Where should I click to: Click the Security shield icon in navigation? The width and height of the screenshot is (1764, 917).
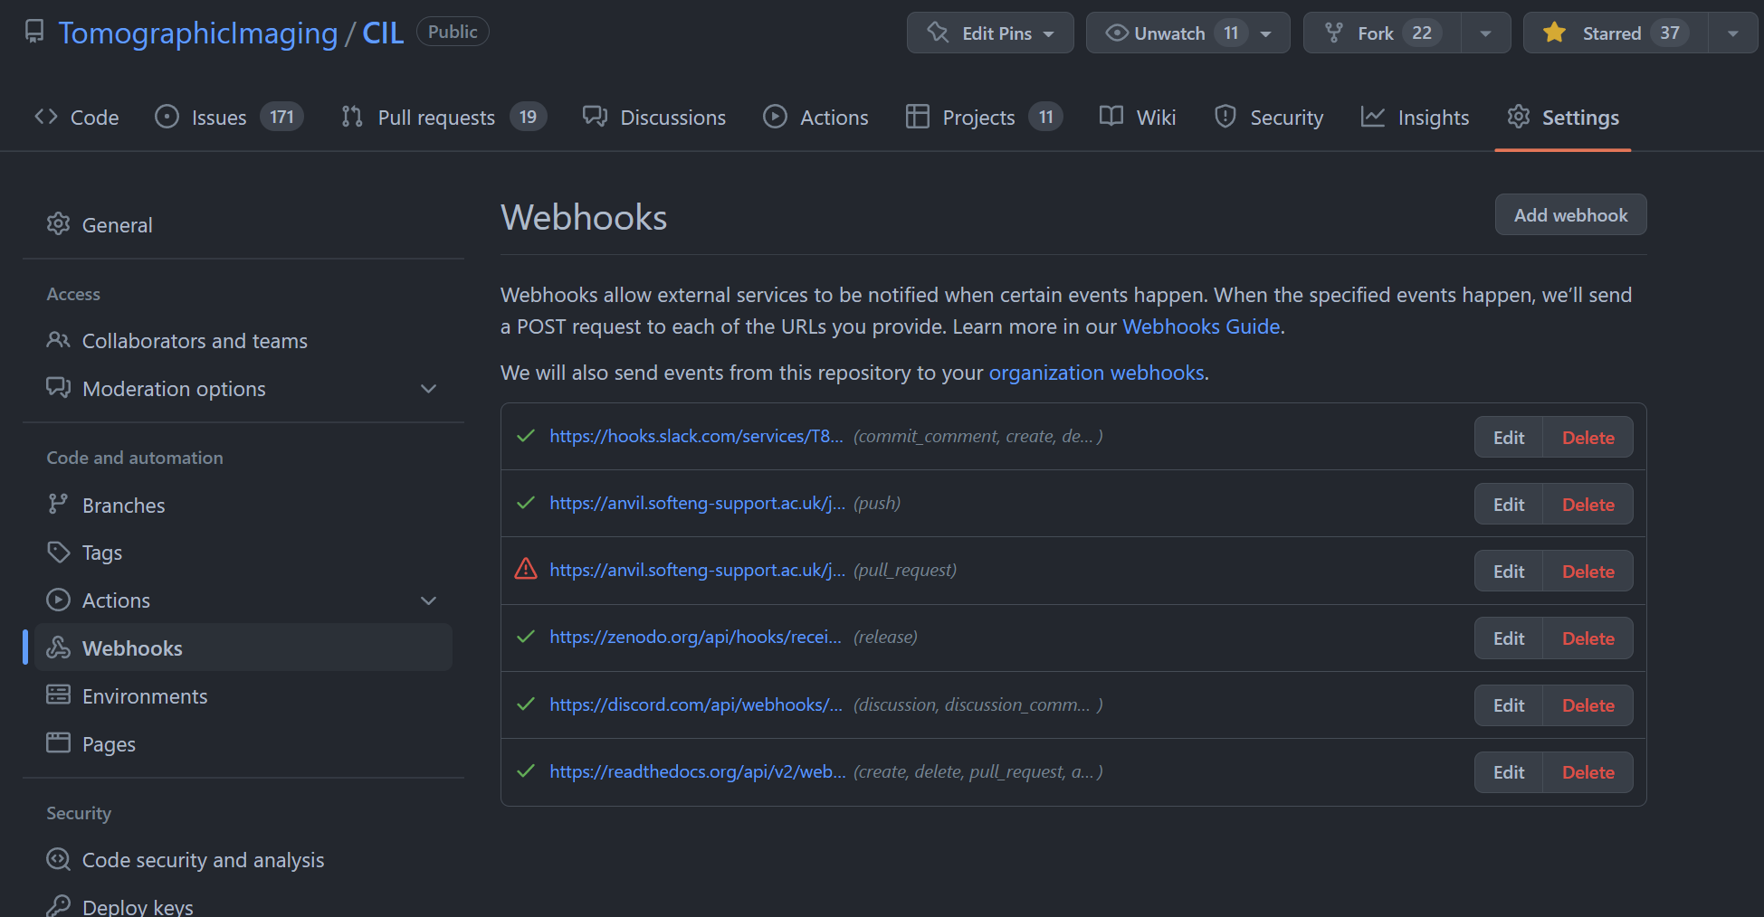pos(1225,117)
